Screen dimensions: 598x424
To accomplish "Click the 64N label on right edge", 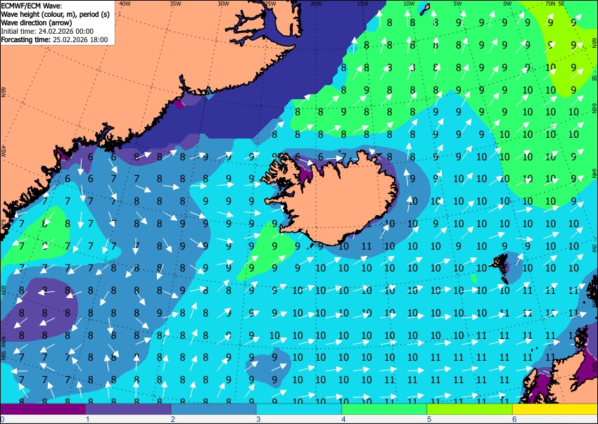I will (594, 174).
